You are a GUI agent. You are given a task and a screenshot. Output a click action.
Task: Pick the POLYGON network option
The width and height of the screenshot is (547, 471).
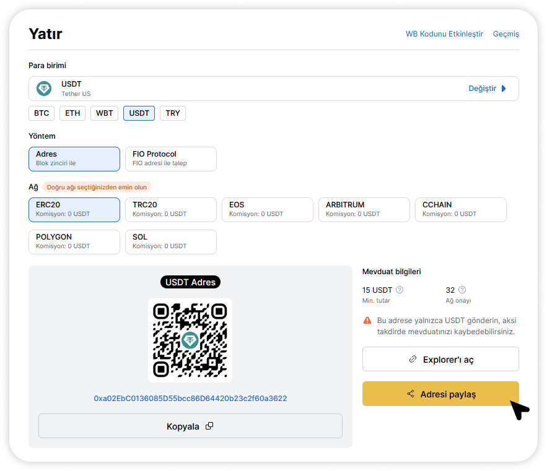point(74,241)
